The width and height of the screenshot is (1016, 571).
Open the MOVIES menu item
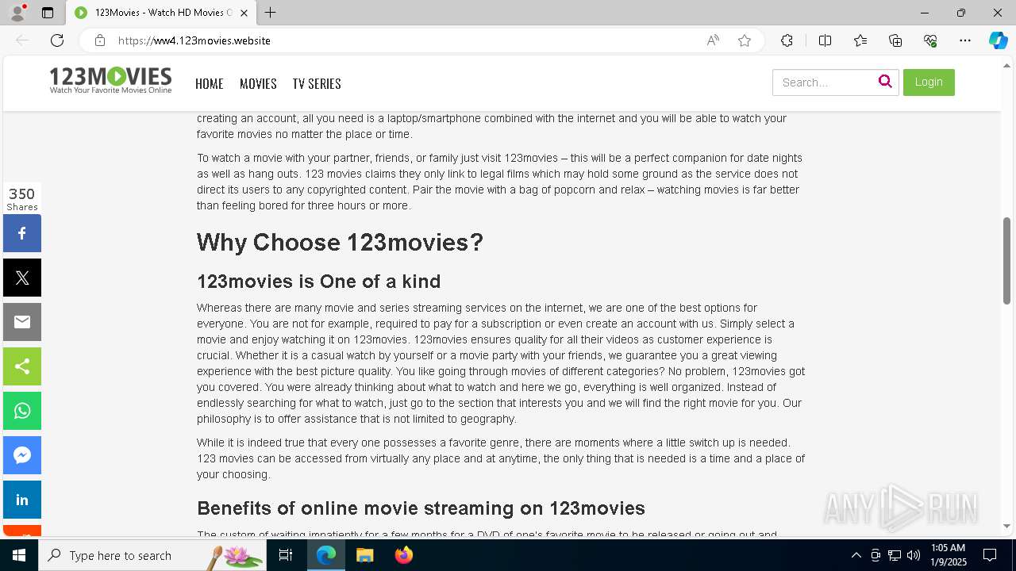[258, 83]
